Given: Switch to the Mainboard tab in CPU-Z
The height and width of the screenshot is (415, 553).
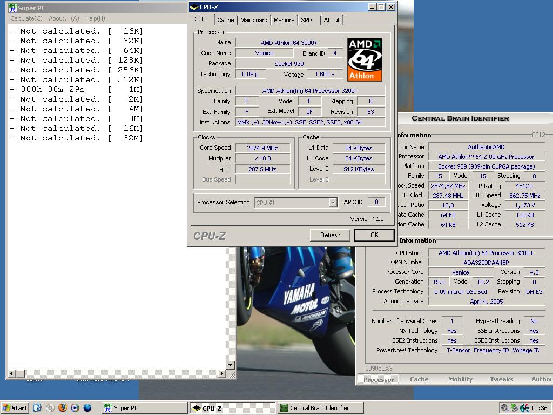Looking at the screenshot, I should (x=254, y=20).
